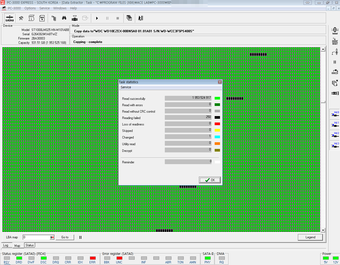Click the Go to button
This screenshot has height=265, width=340.
pos(65,237)
